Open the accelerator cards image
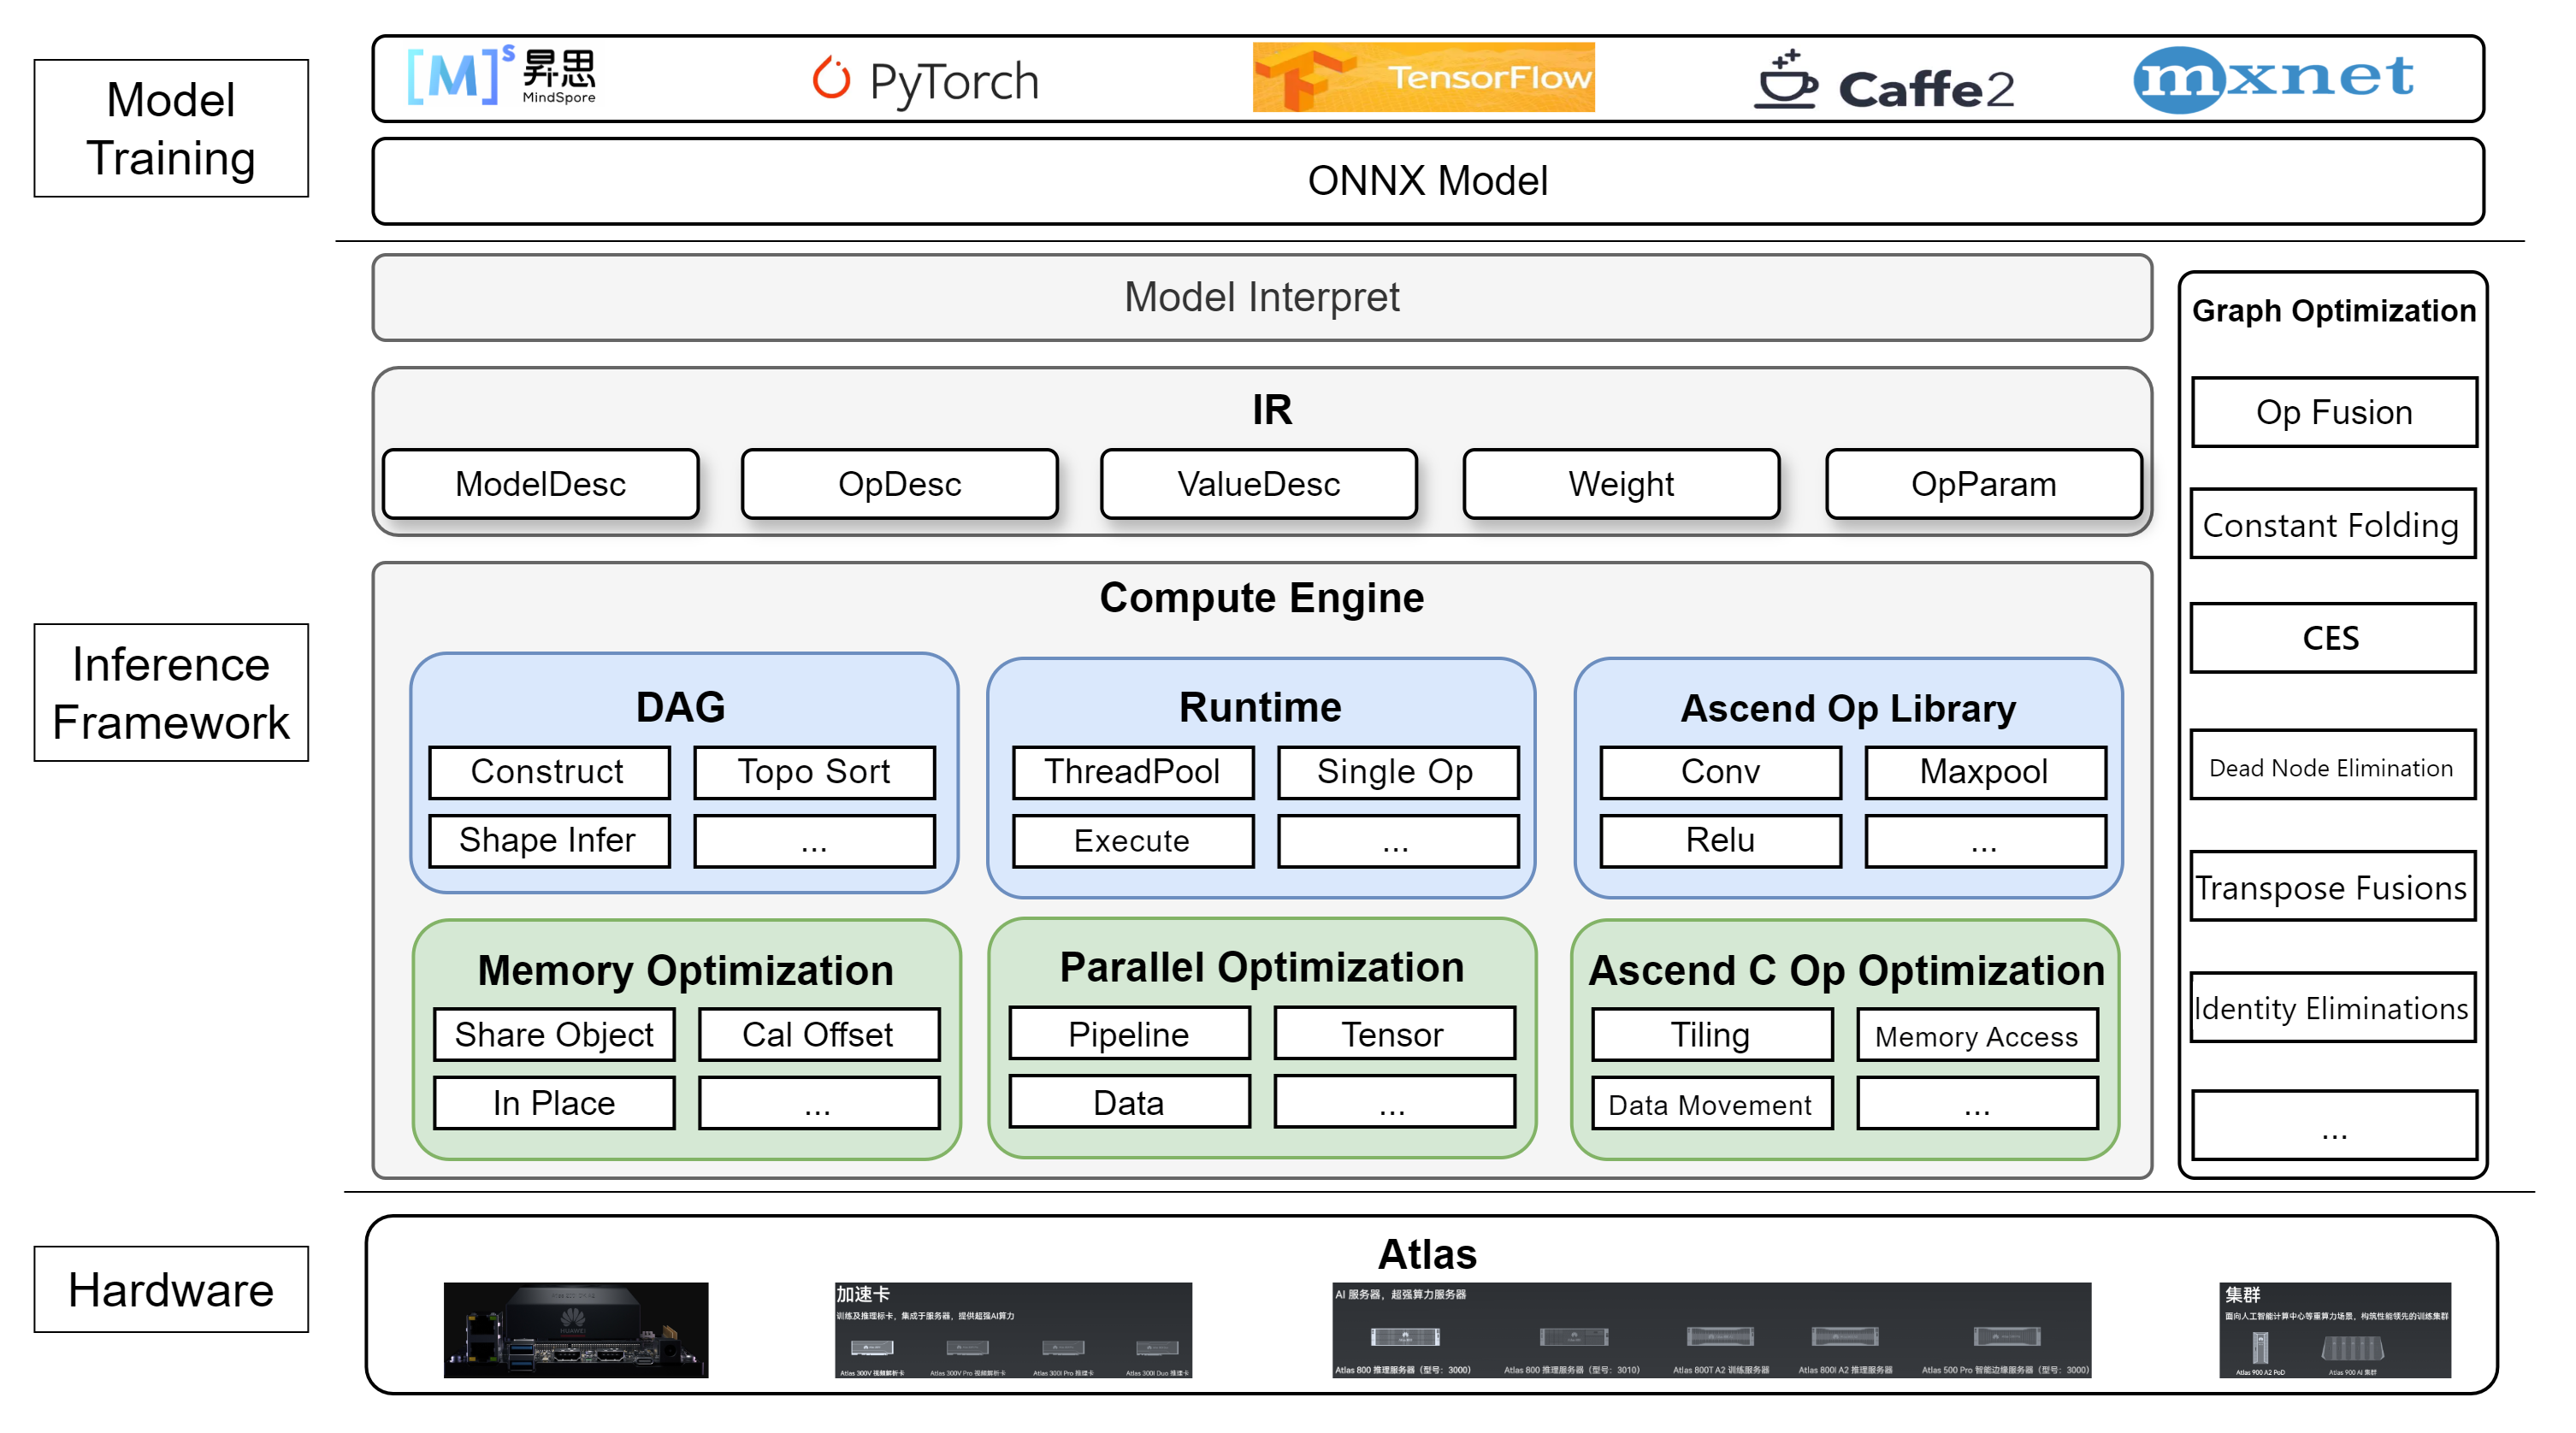 click(x=1013, y=1329)
